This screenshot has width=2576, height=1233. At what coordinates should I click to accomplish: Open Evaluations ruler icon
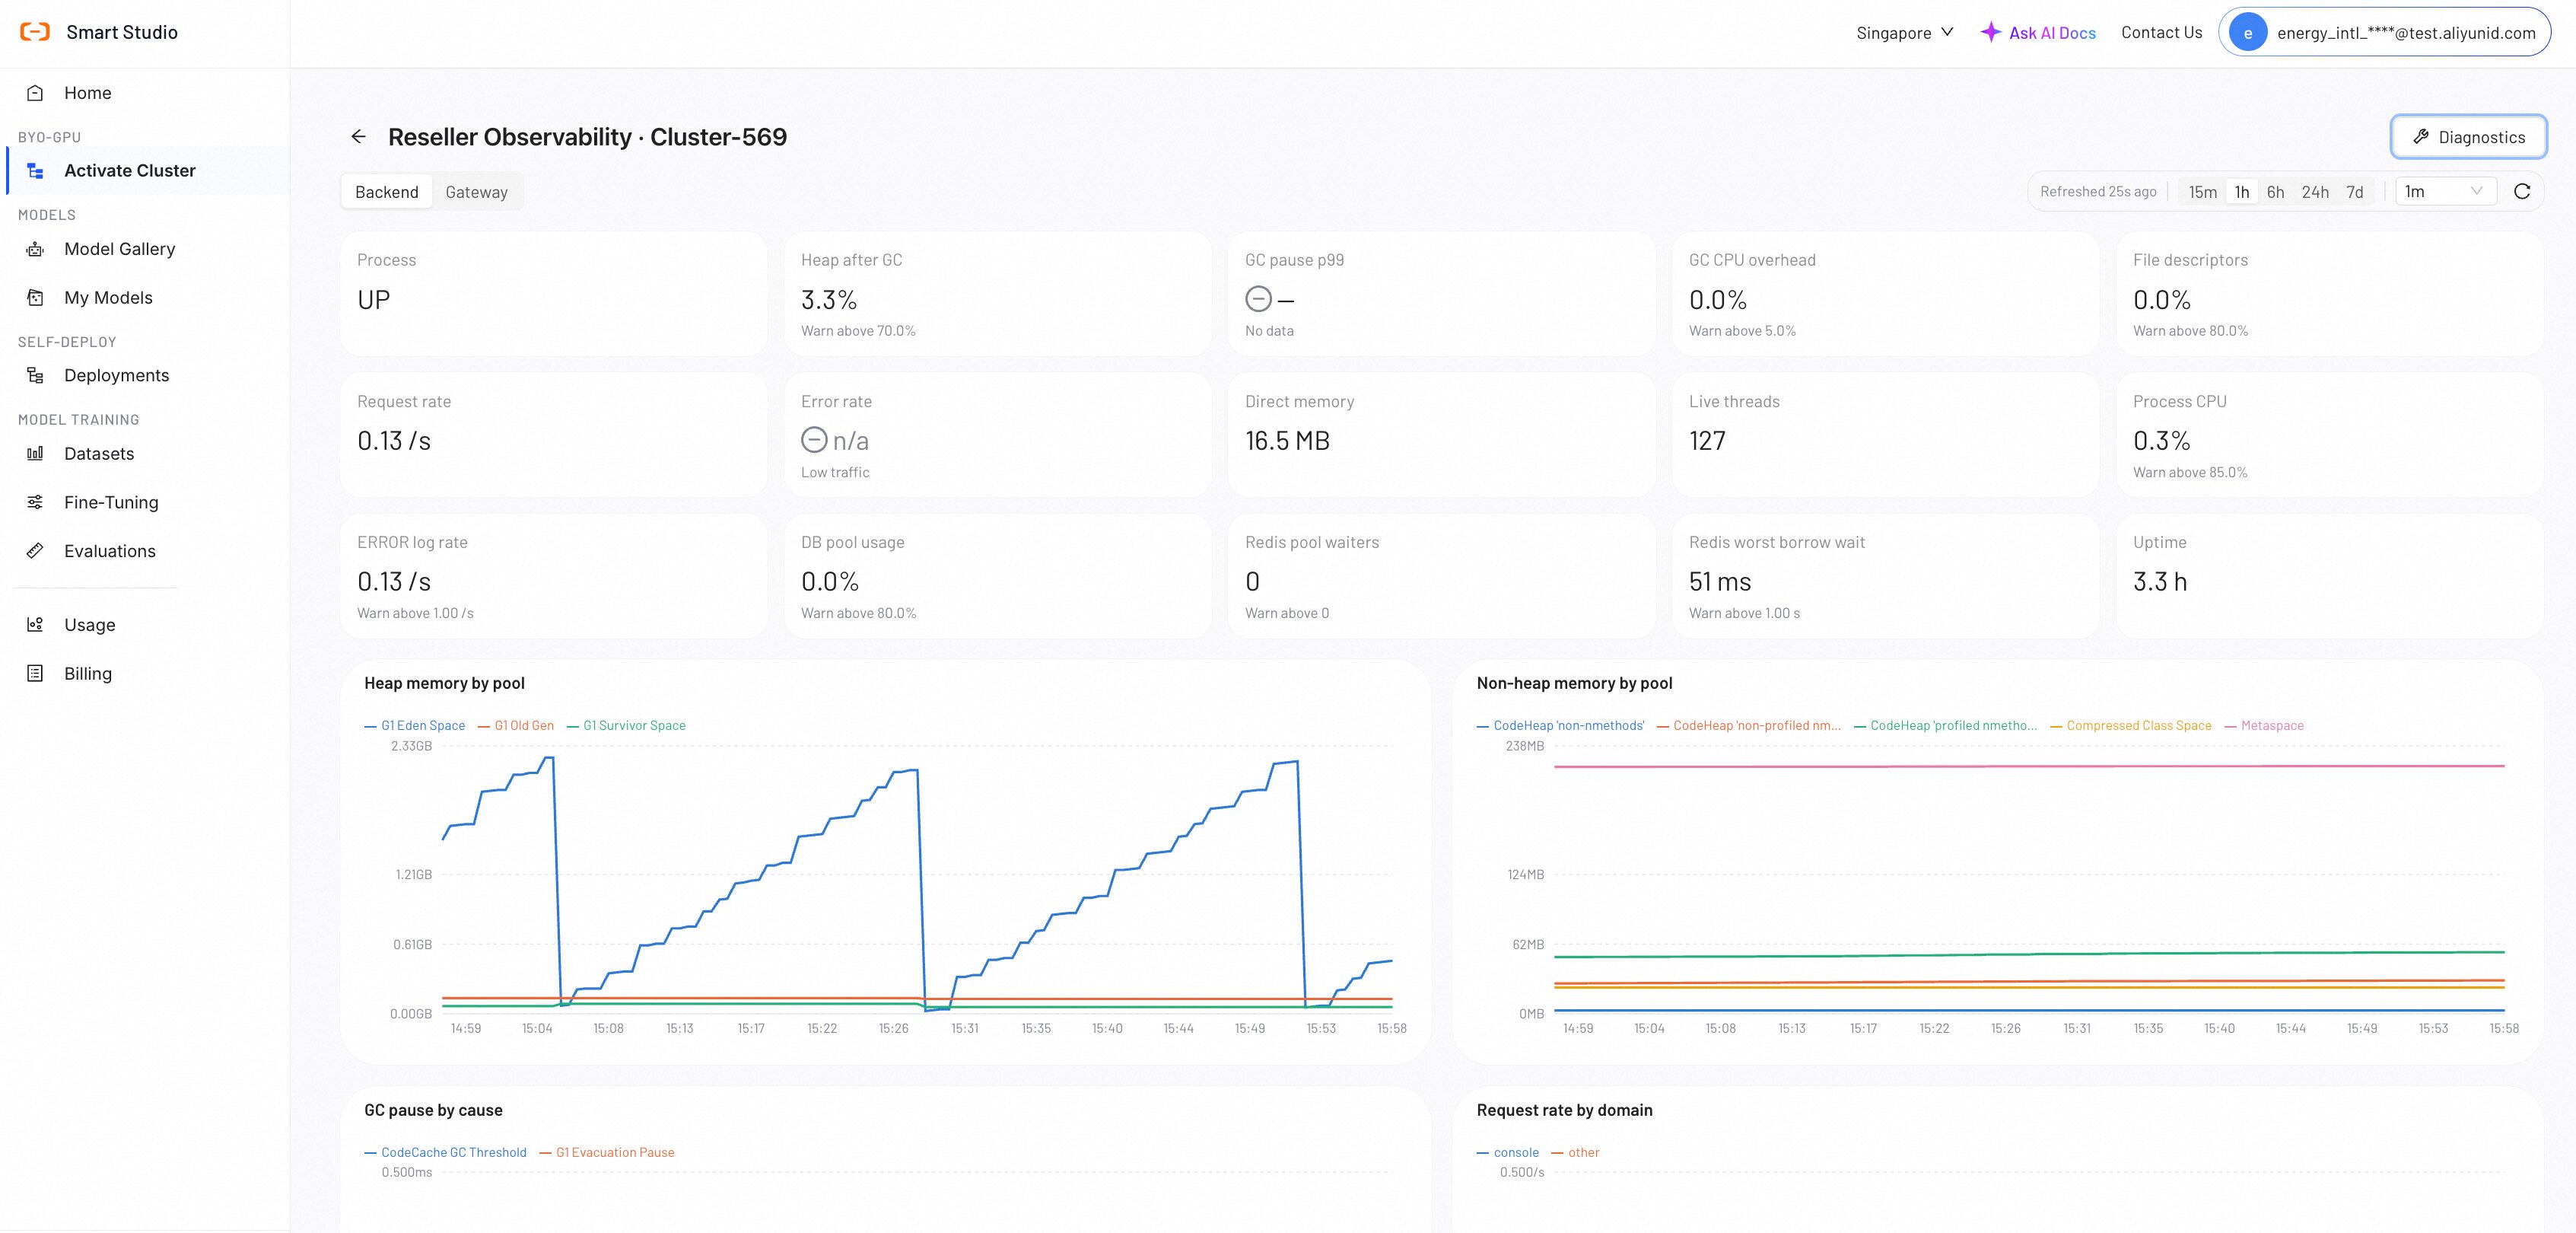point(35,550)
